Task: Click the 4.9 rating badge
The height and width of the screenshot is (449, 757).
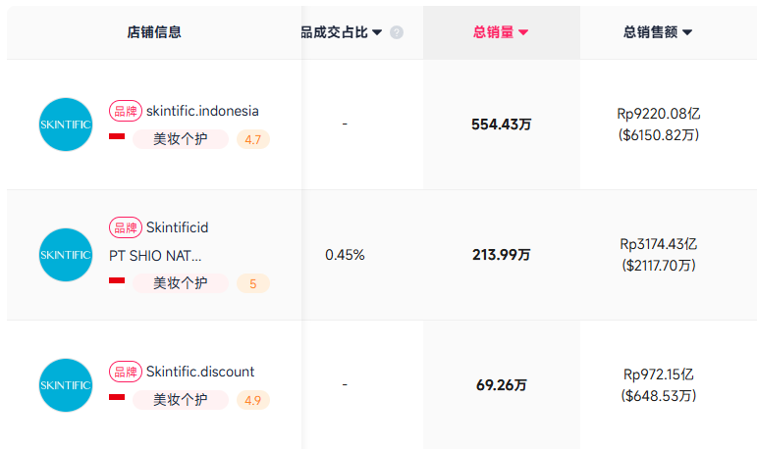Action: (253, 400)
